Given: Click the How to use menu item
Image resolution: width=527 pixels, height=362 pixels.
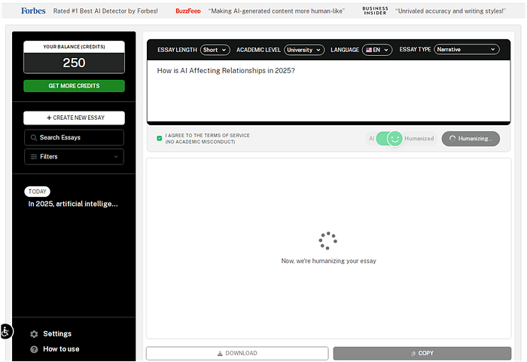Looking at the screenshot, I should [61, 349].
